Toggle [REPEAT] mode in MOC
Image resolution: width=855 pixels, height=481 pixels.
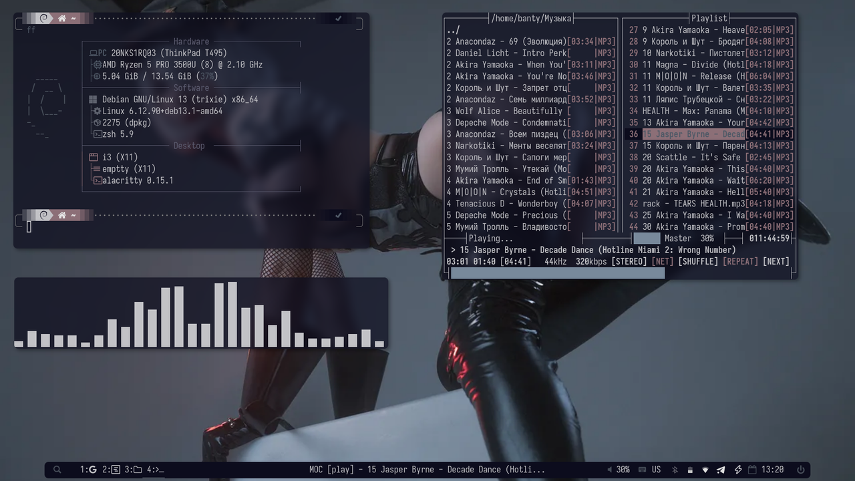pos(740,261)
